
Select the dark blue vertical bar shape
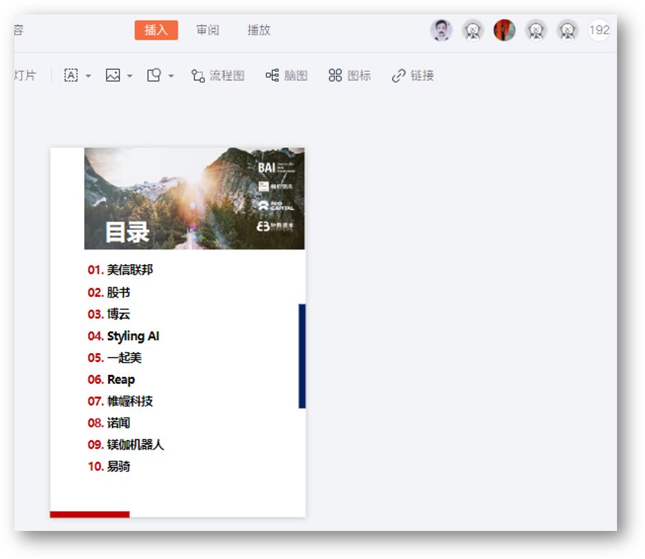(x=302, y=356)
